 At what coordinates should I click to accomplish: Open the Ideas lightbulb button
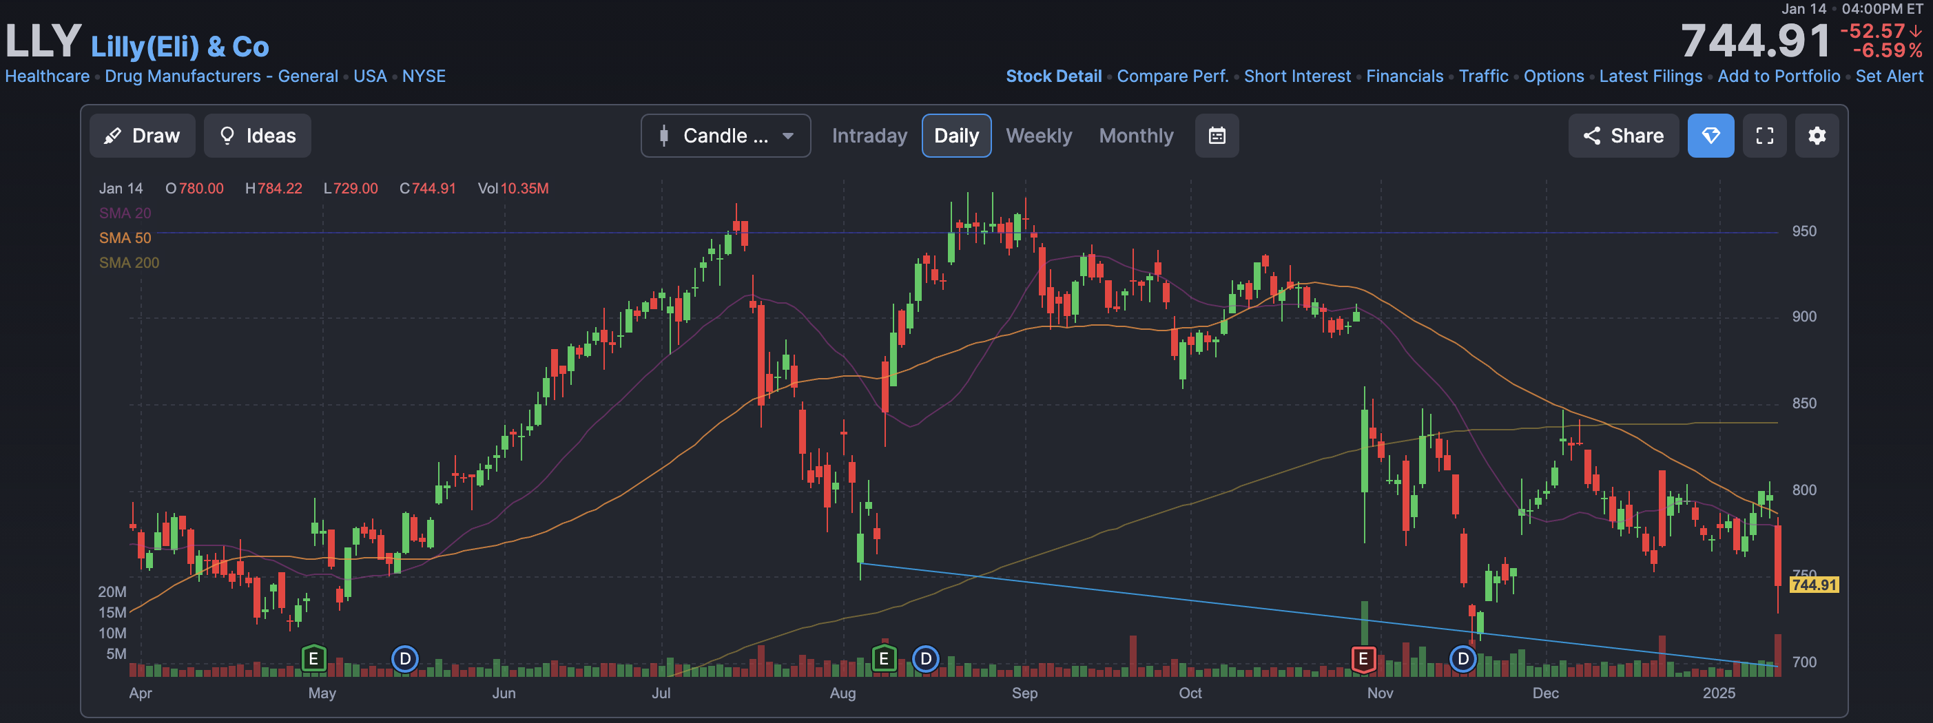tap(258, 136)
